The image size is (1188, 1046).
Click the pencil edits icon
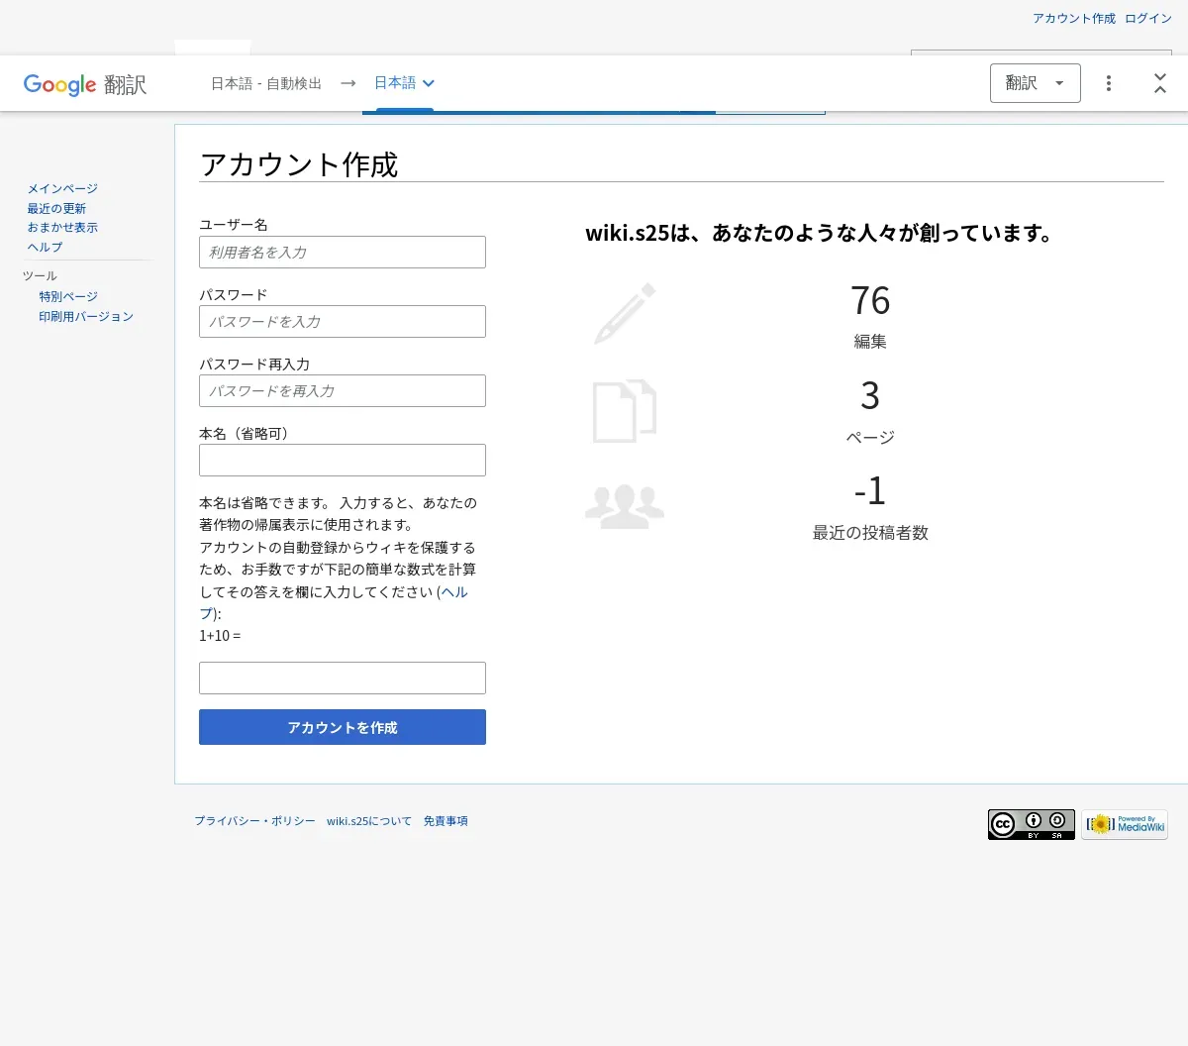625,313
